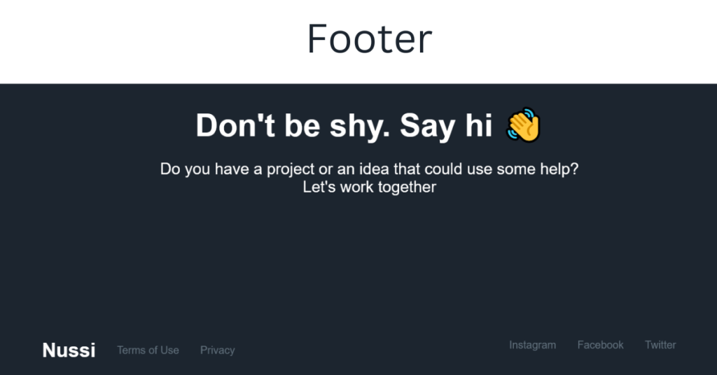The width and height of the screenshot is (717, 375).
Task: Click the "Do you have a project" sentence
Action: click(370, 169)
